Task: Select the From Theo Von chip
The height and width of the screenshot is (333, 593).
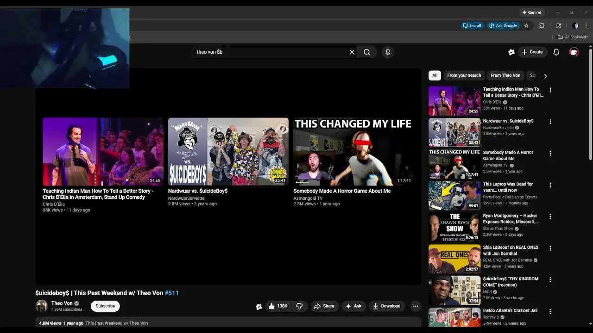Action: coord(505,75)
